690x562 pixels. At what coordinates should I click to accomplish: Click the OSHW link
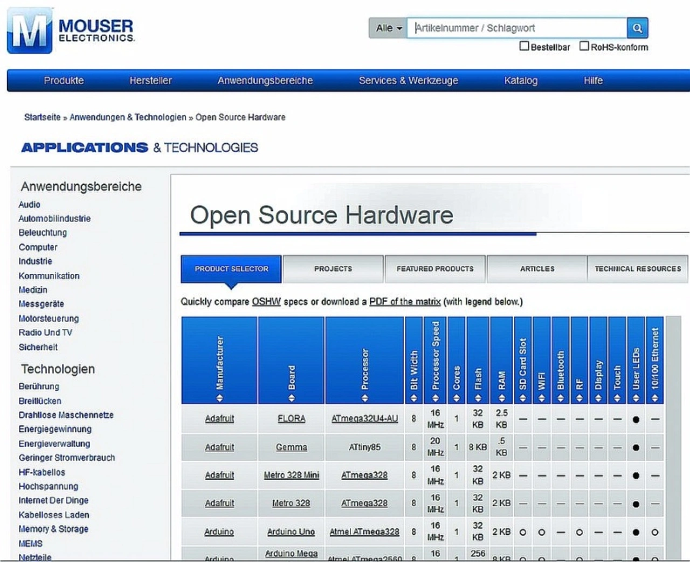pyautogui.click(x=266, y=301)
